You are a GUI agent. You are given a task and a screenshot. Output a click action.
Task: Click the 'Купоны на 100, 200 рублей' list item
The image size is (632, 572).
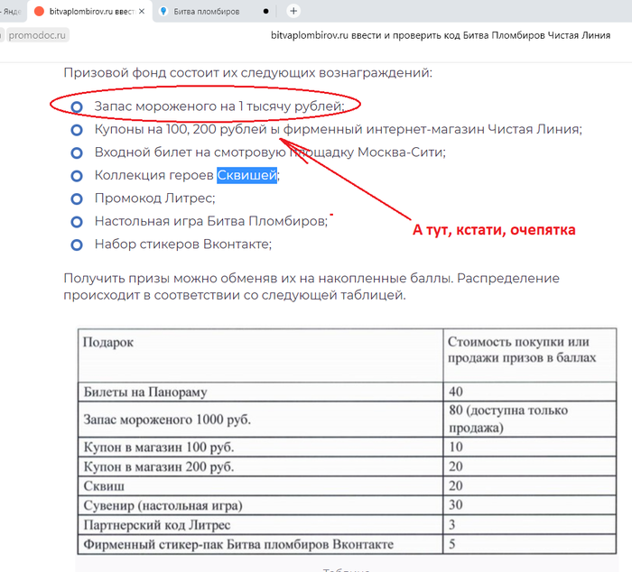(339, 129)
